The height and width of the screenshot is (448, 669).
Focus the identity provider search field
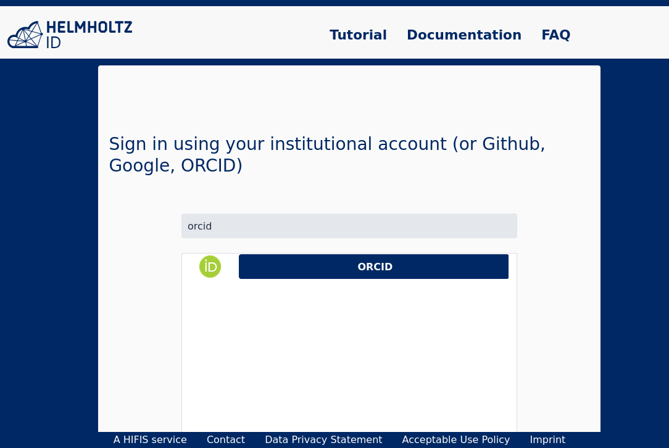pos(349,226)
